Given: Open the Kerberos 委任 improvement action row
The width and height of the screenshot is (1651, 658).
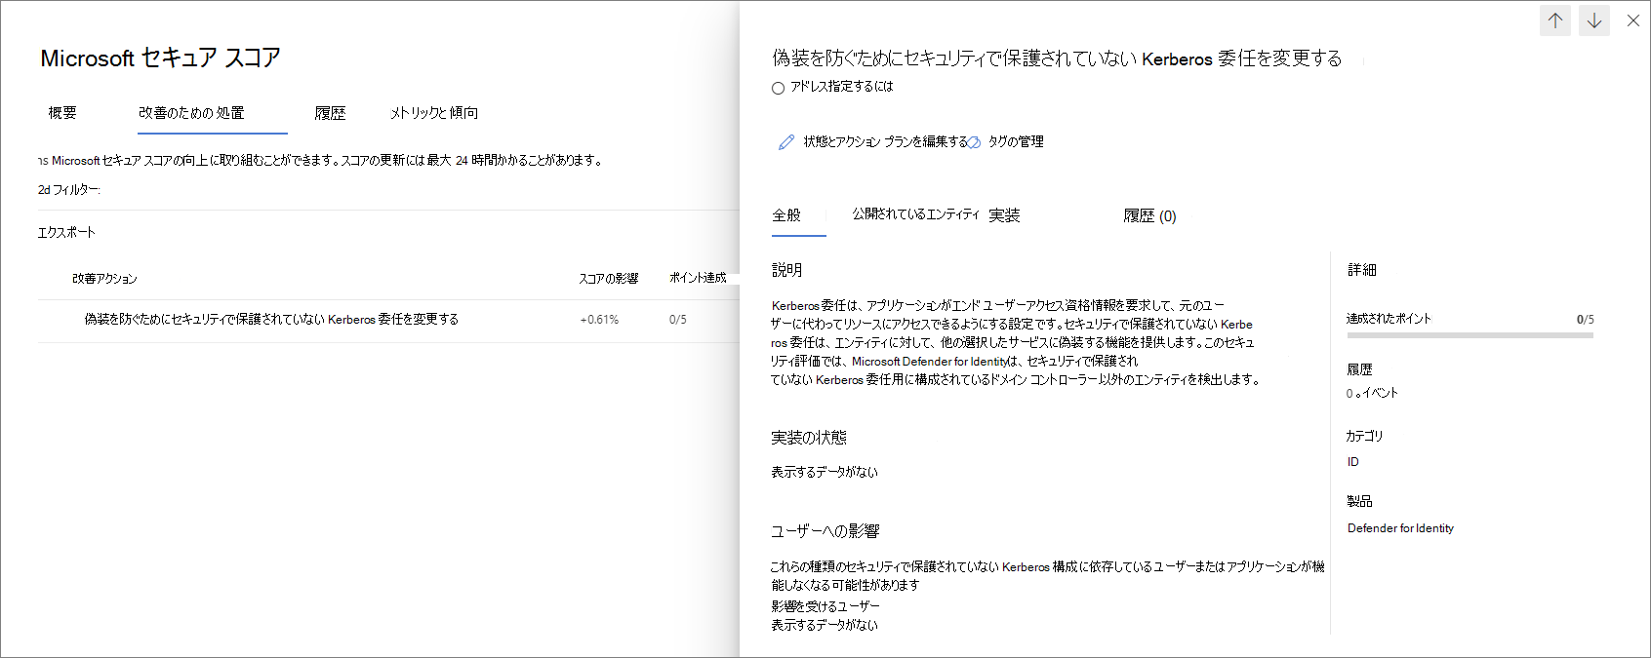Looking at the screenshot, I should tap(271, 320).
